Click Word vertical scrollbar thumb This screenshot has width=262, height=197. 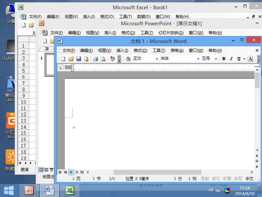[x=257, y=80]
